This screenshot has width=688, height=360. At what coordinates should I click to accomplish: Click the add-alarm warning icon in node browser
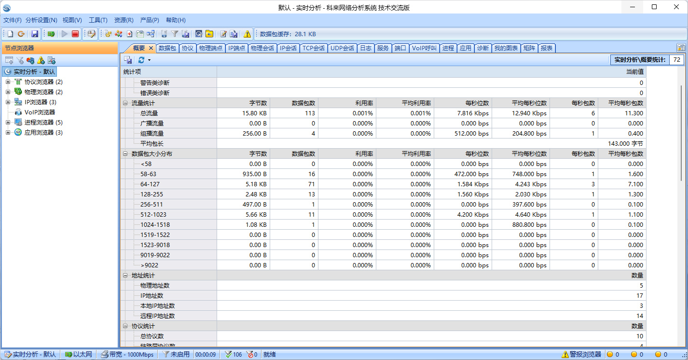click(x=41, y=60)
